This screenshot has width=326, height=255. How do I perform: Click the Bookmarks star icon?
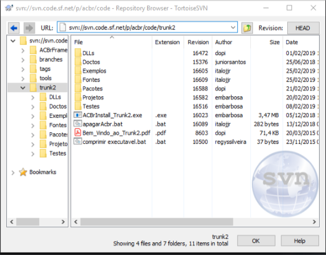tap(23, 172)
